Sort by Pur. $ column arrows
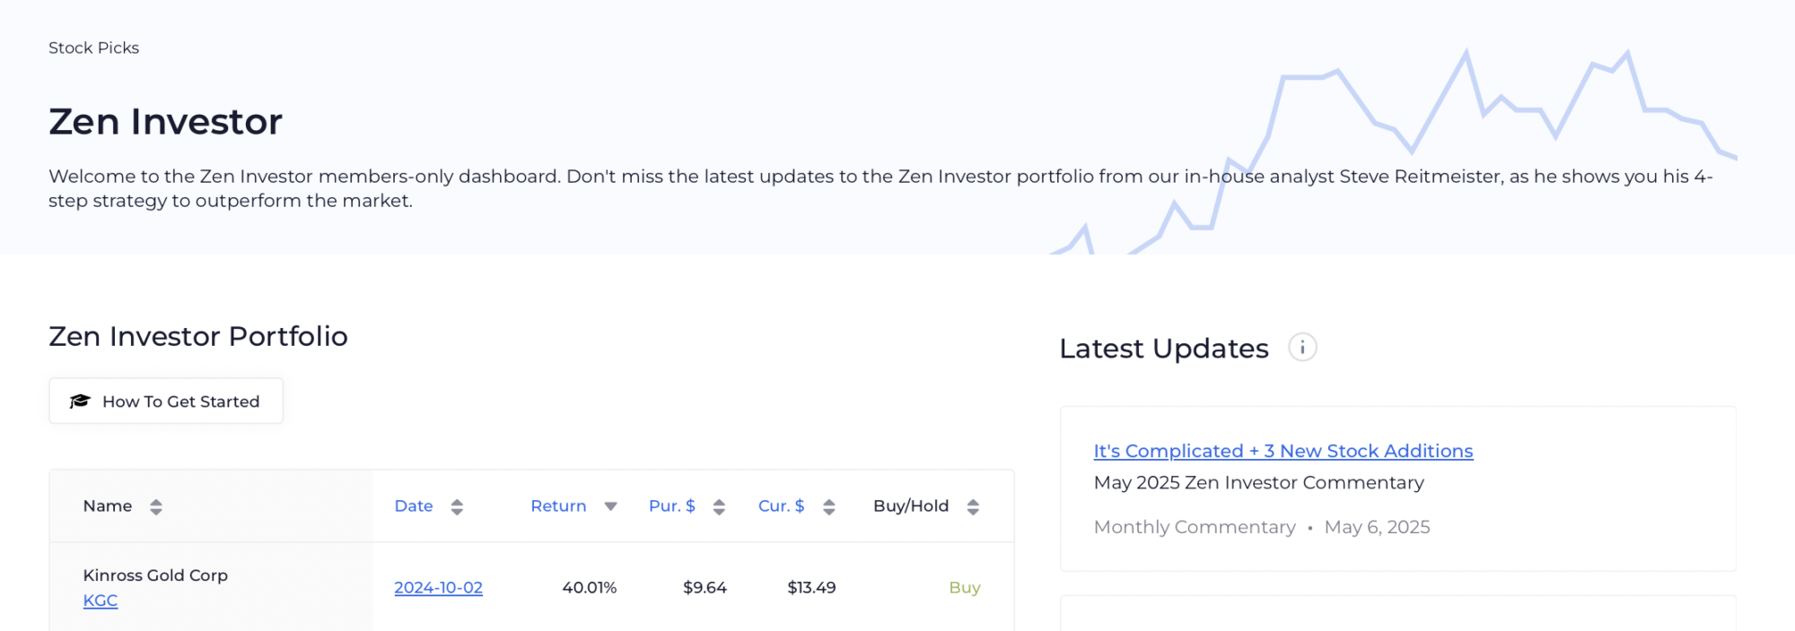Screen dimensions: 1795x631 point(719,507)
